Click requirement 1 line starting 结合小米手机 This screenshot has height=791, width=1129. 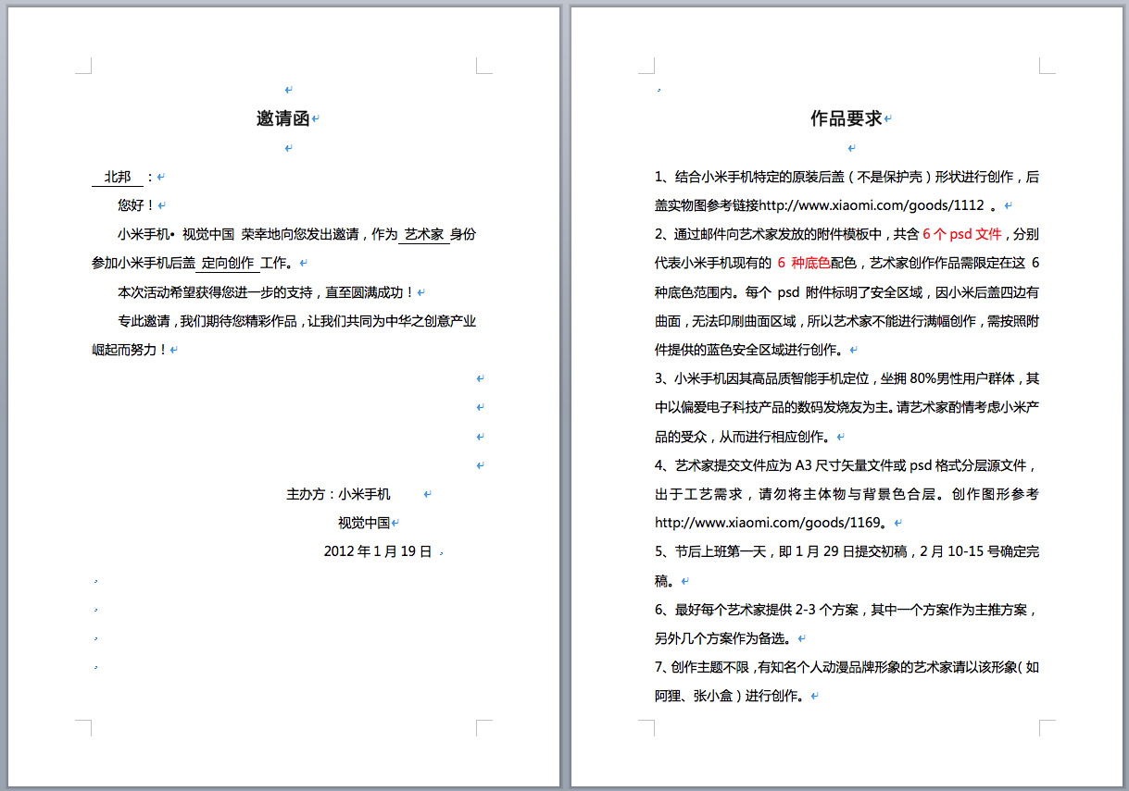(x=847, y=177)
